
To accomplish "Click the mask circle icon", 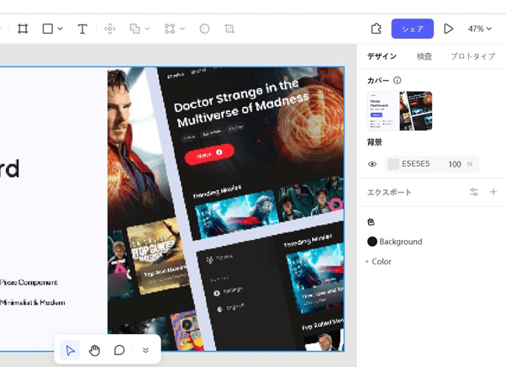I will click(x=204, y=29).
